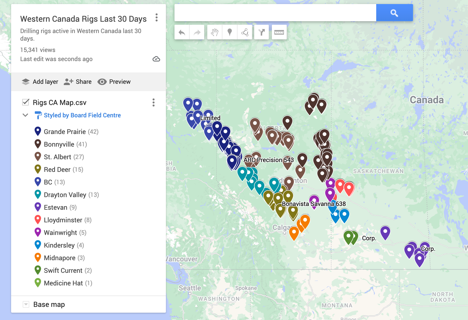Open the Rigs CA Map.csv layer menu
The height and width of the screenshot is (320, 468).
(153, 103)
